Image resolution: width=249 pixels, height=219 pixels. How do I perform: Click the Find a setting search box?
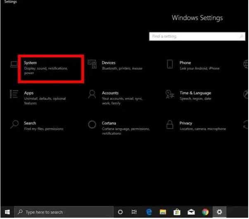[x=197, y=36]
